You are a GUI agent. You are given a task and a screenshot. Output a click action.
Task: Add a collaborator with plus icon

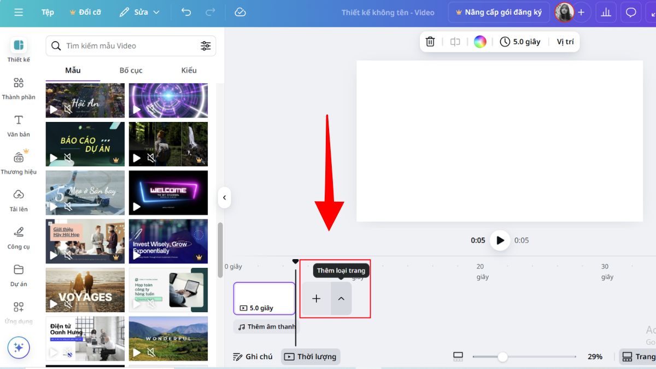pos(581,12)
